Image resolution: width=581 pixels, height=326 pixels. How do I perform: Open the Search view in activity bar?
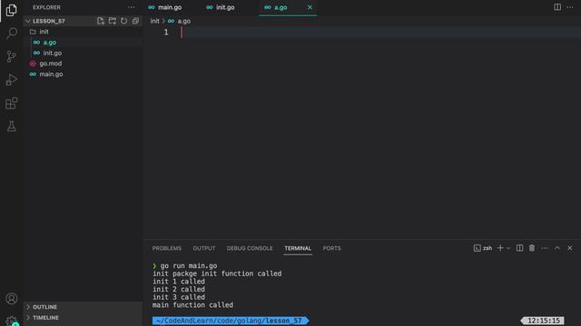(x=12, y=34)
